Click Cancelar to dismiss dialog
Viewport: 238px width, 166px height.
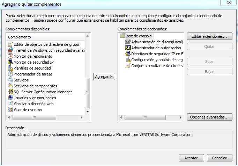coord(220,158)
